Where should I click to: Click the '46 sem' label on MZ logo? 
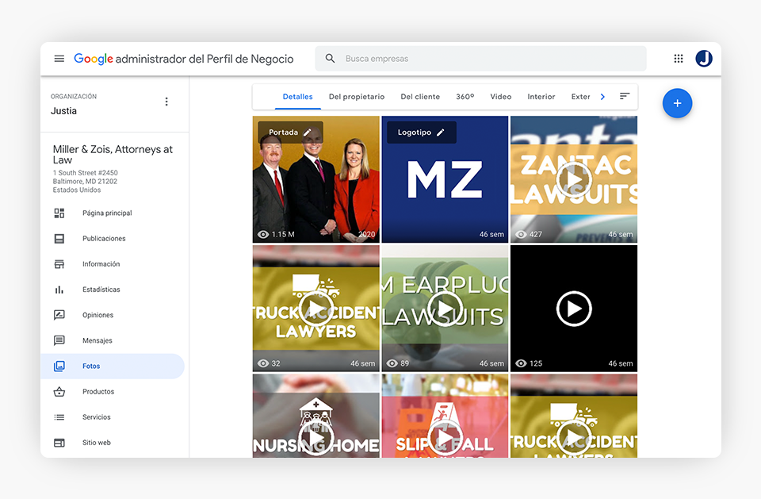491,234
